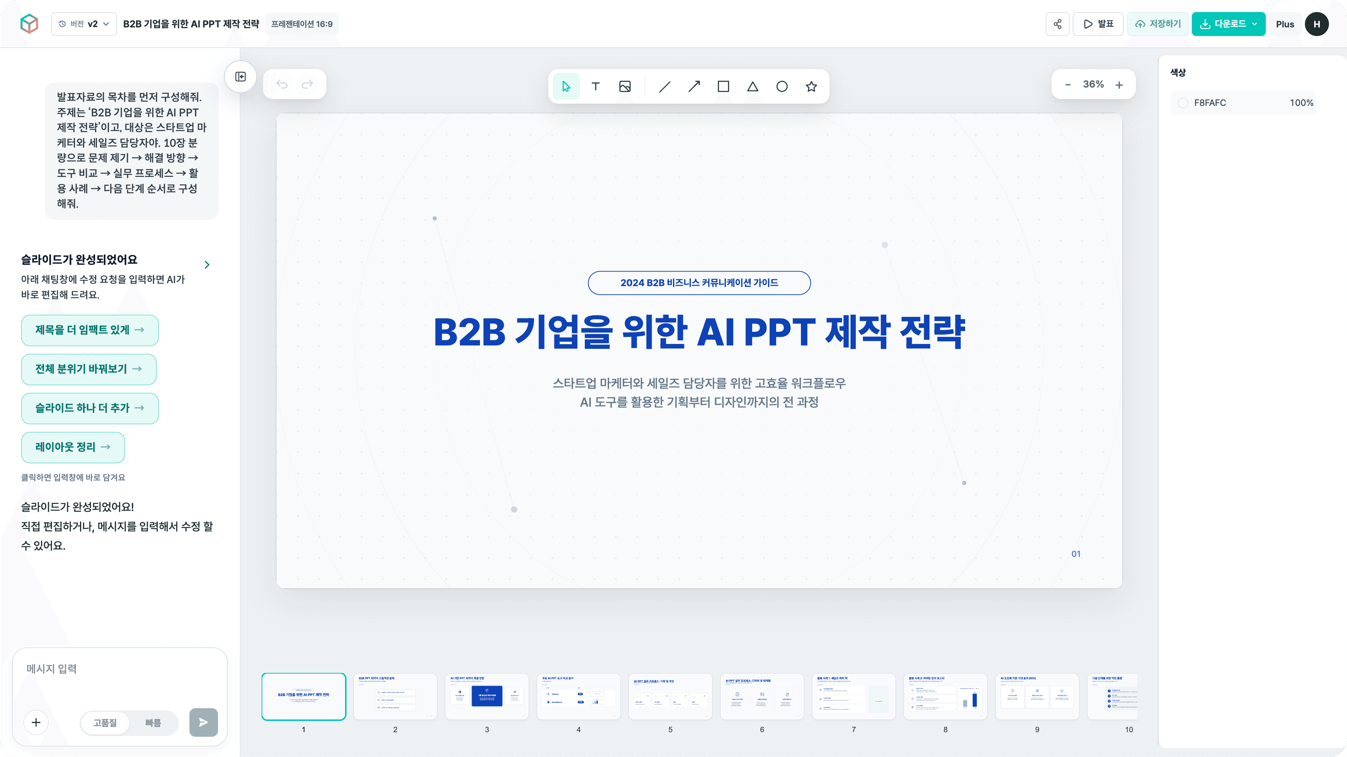Viewport: 1347px width, 757px height.
Task: Click the 프레젠테이션 16:9 format tag
Action: tap(302, 24)
